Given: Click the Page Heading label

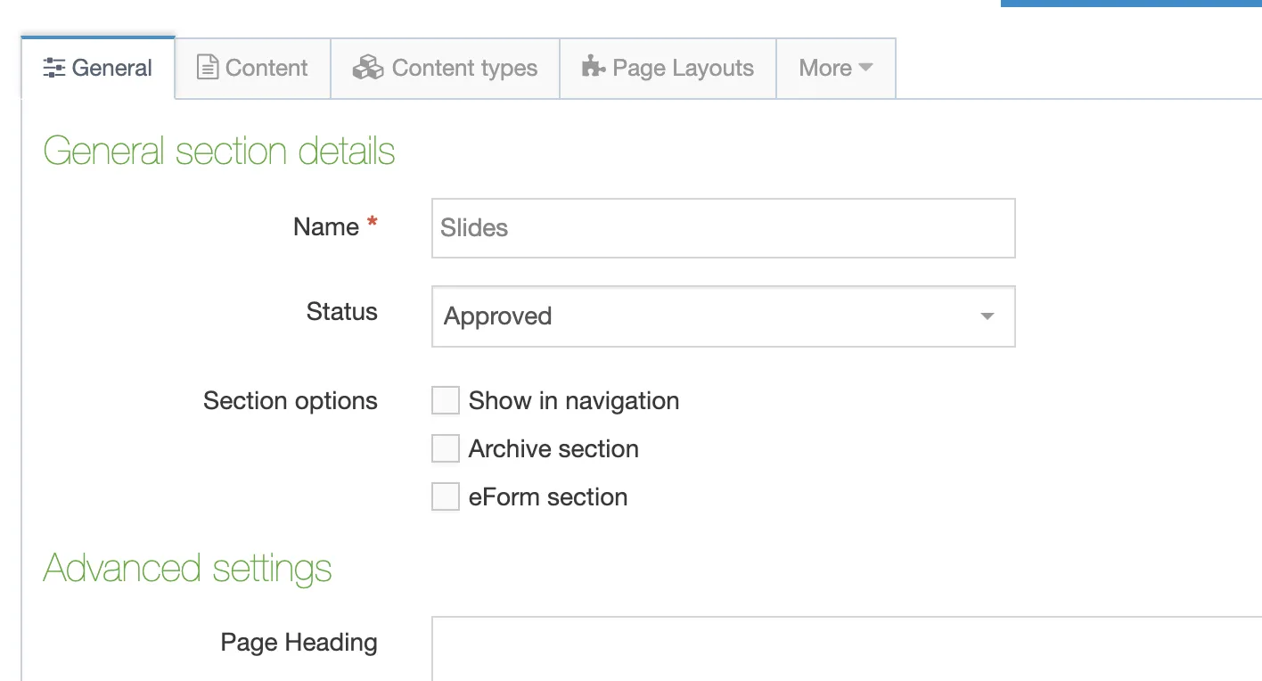Looking at the screenshot, I should point(299,643).
